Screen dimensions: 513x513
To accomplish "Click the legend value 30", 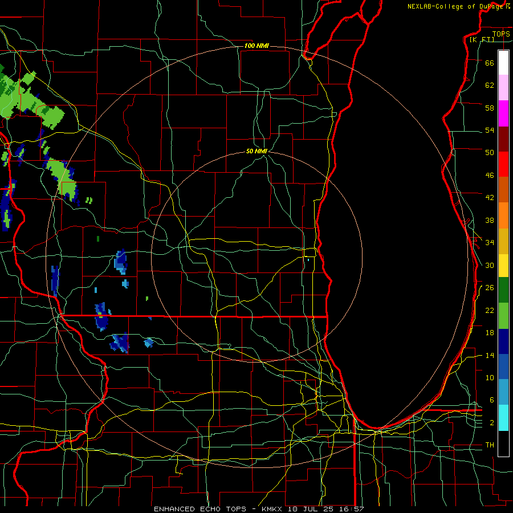I will click(x=490, y=265).
